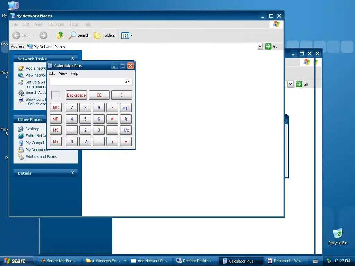Click the calculator MR memory recall button
The width and height of the screenshot is (355, 266).
point(56,119)
